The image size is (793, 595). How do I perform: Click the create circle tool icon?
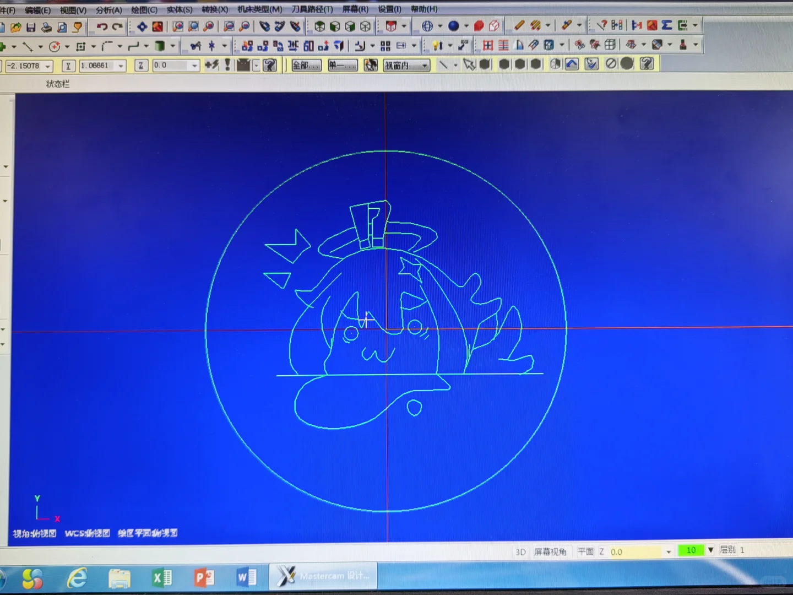(54, 46)
